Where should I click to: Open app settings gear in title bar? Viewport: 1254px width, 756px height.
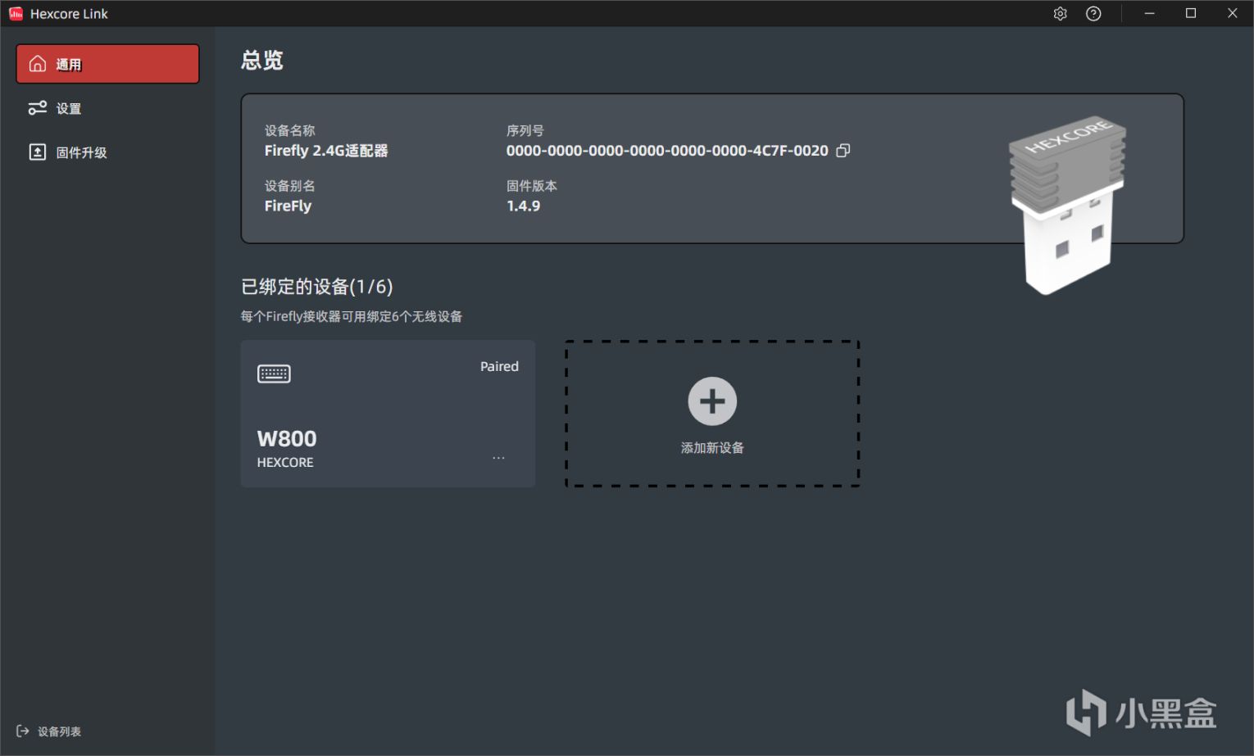coord(1060,13)
